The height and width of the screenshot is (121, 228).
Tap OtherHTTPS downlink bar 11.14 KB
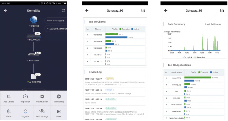click(x=198, y=78)
